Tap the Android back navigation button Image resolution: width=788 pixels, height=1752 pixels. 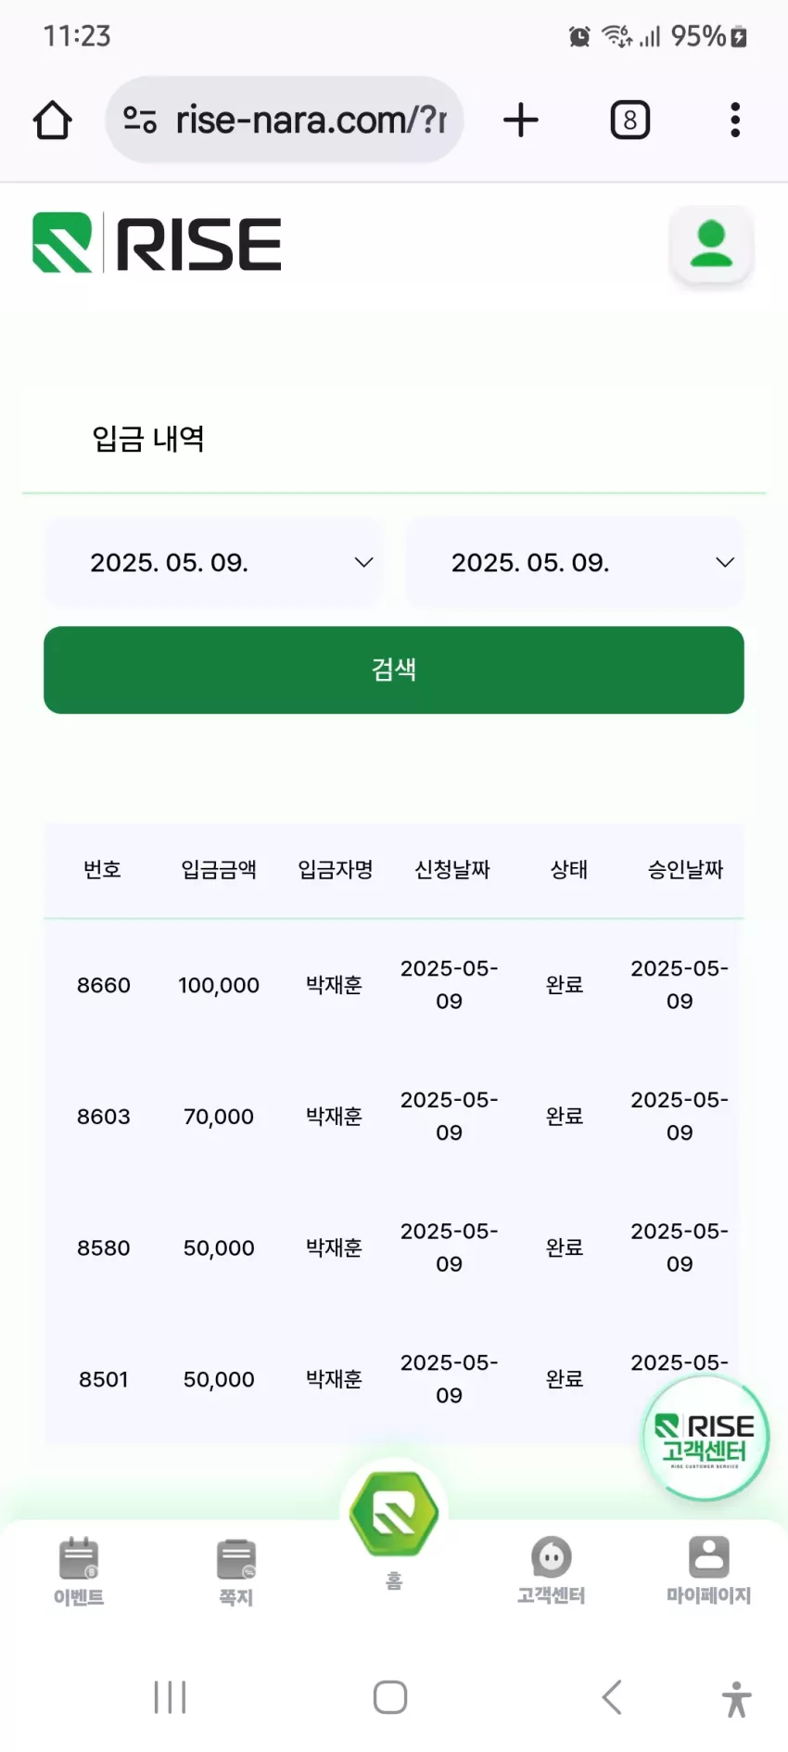[612, 1697]
